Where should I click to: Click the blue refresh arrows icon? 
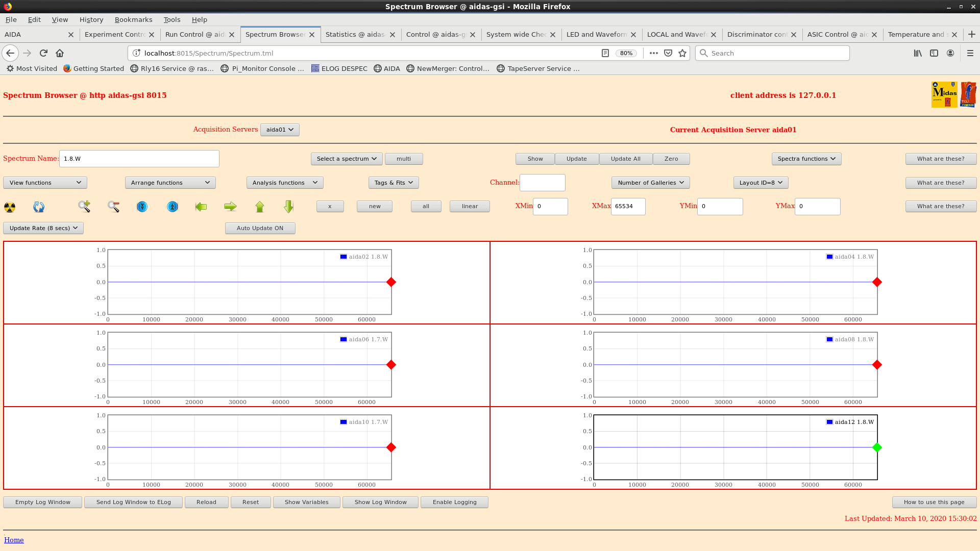[x=39, y=207]
